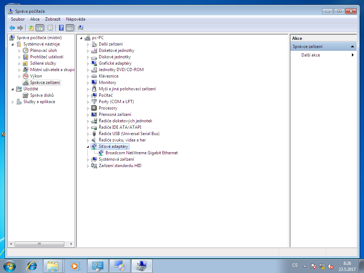Open the Akce menu
The image size is (364, 273).
coord(35,19)
